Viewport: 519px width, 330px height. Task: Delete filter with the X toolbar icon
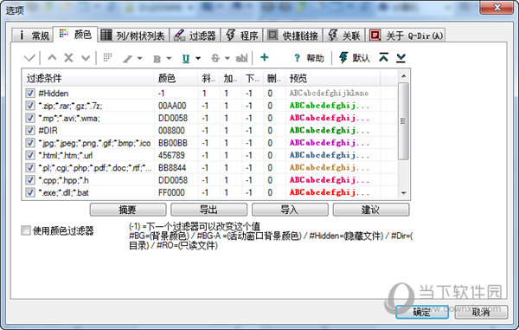(x=68, y=58)
